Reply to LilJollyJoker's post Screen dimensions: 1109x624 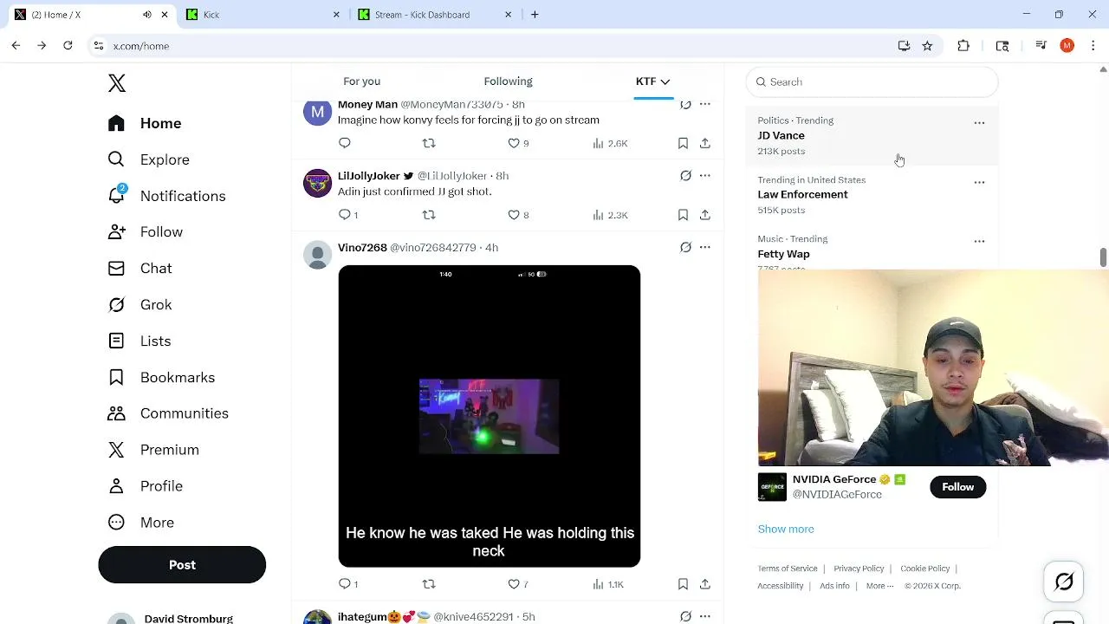coord(348,215)
